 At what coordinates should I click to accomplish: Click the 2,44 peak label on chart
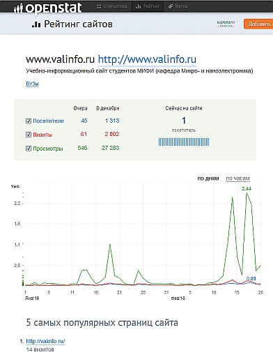pos(247,189)
